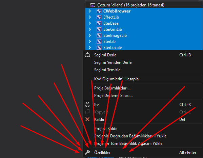Expand the EterImageLib project node
This screenshot has width=203, height=158.
(x=90, y=35)
